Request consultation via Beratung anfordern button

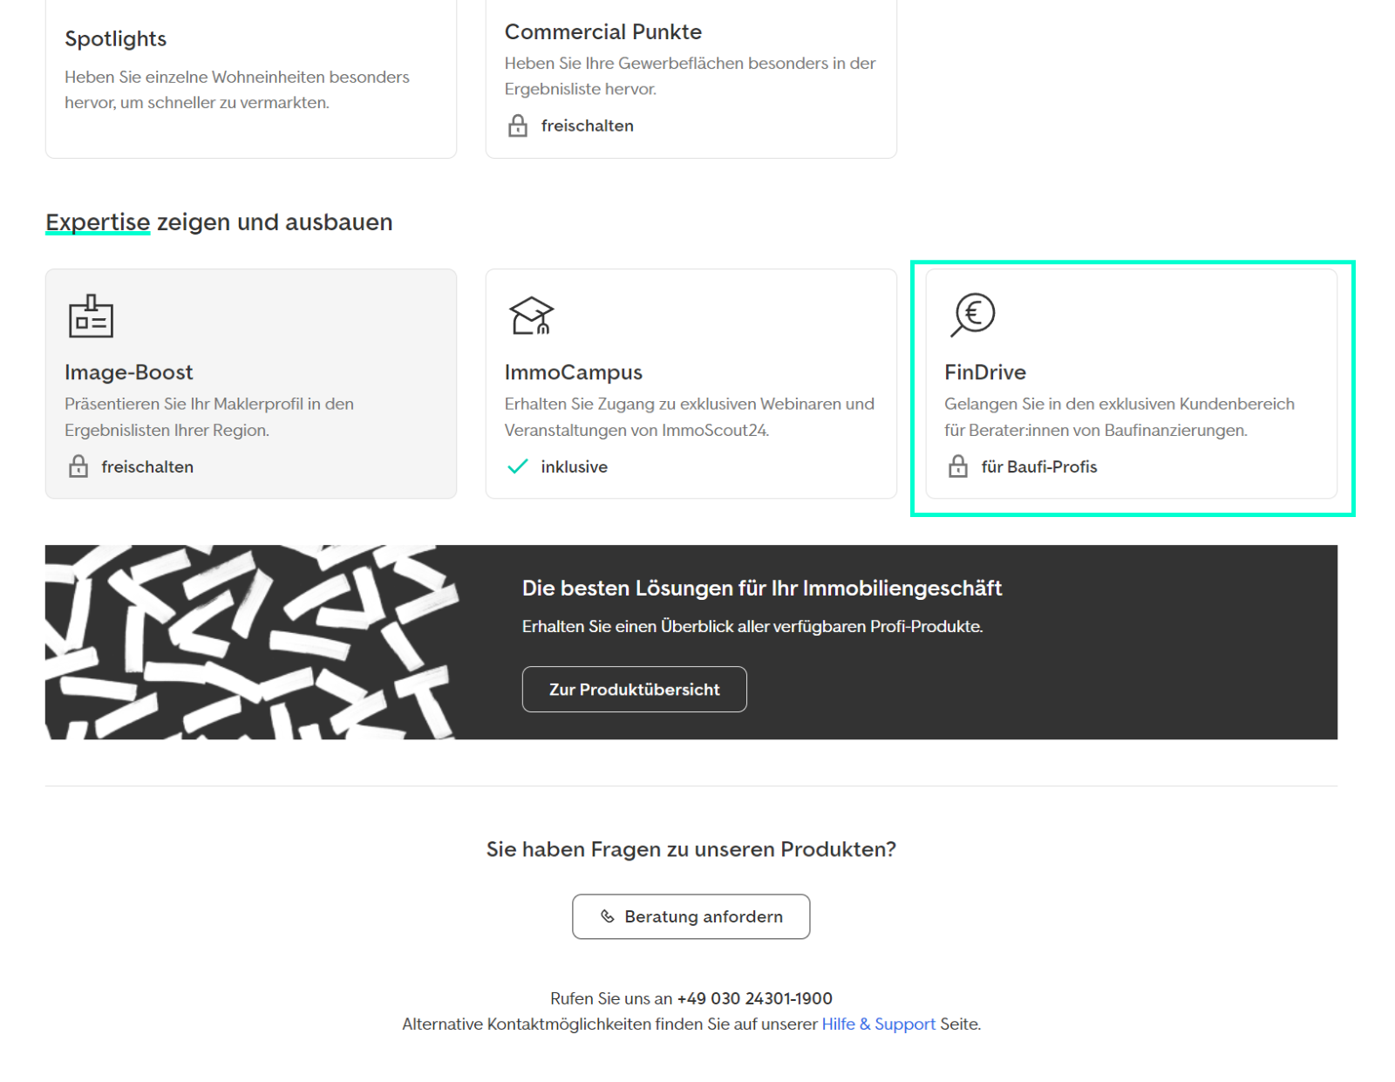(691, 916)
